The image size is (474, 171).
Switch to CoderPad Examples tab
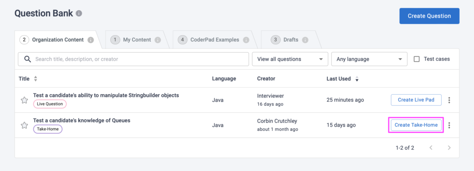tap(214, 40)
